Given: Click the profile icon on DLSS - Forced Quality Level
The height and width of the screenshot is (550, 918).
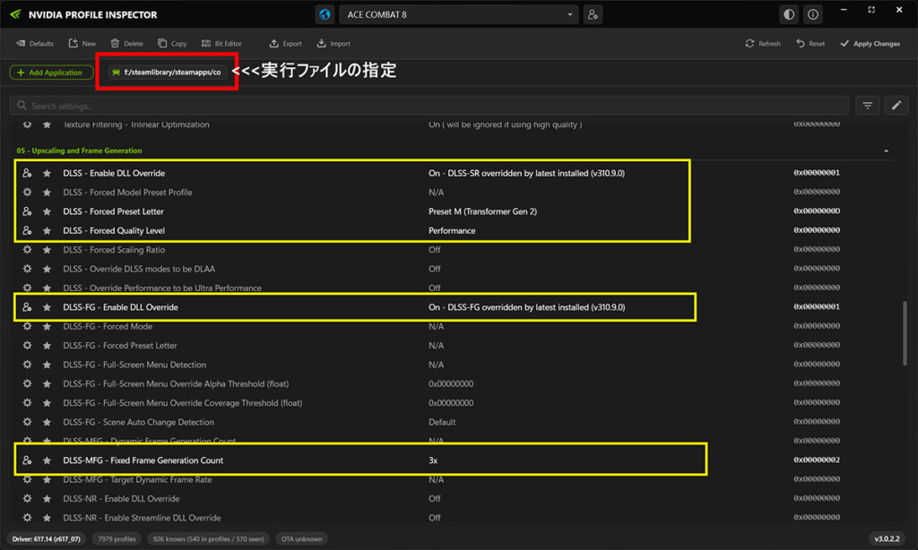Looking at the screenshot, I should pyautogui.click(x=27, y=230).
